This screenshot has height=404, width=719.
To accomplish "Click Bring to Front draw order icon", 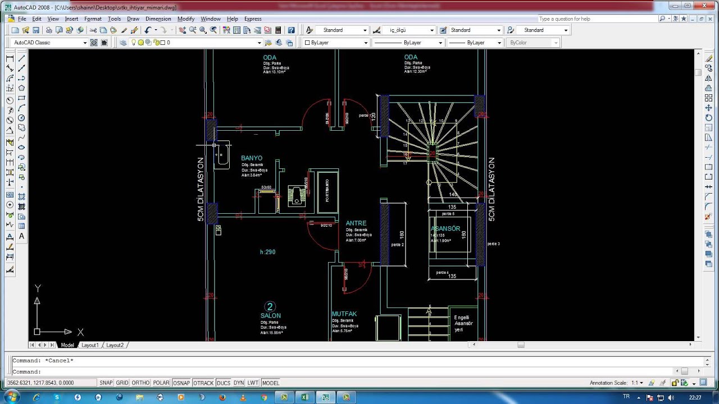I will [708, 234].
